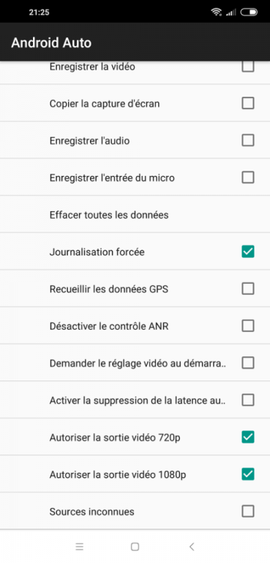Screen dimensions: 270x563
Task: Check the Sources inconnues box
Action: pos(248,511)
